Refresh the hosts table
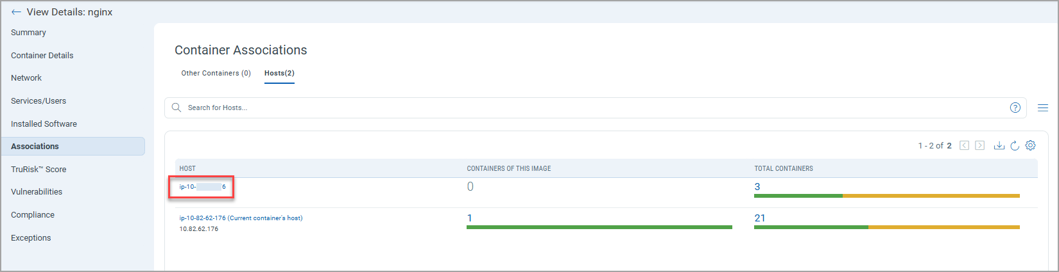The width and height of the screenshot is (1059, 272). click(x=1015, y=145)
